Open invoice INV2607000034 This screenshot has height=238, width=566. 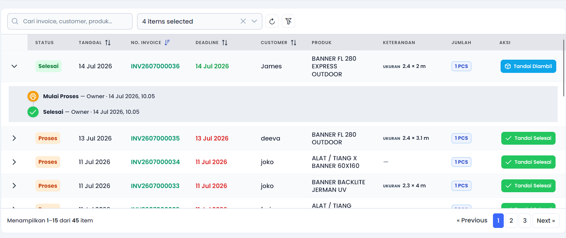point(155,162)
